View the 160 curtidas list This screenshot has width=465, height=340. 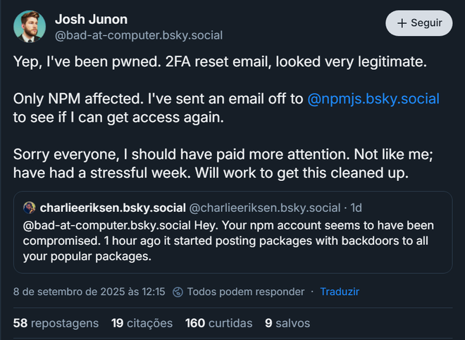pyautogui.click(x=218, y=323)
